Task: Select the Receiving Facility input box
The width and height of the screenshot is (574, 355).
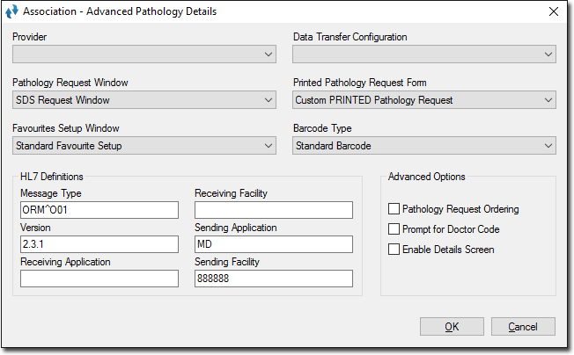Action: (274, 210)
